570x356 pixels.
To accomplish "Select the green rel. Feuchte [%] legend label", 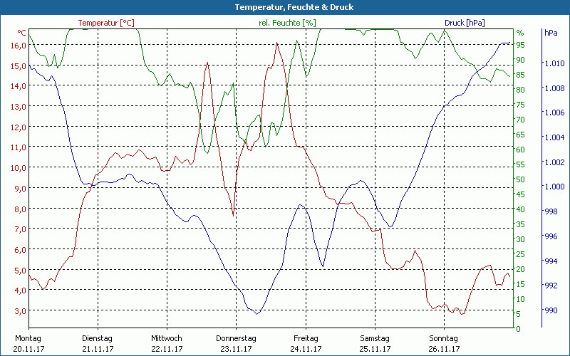I will 287,23.
